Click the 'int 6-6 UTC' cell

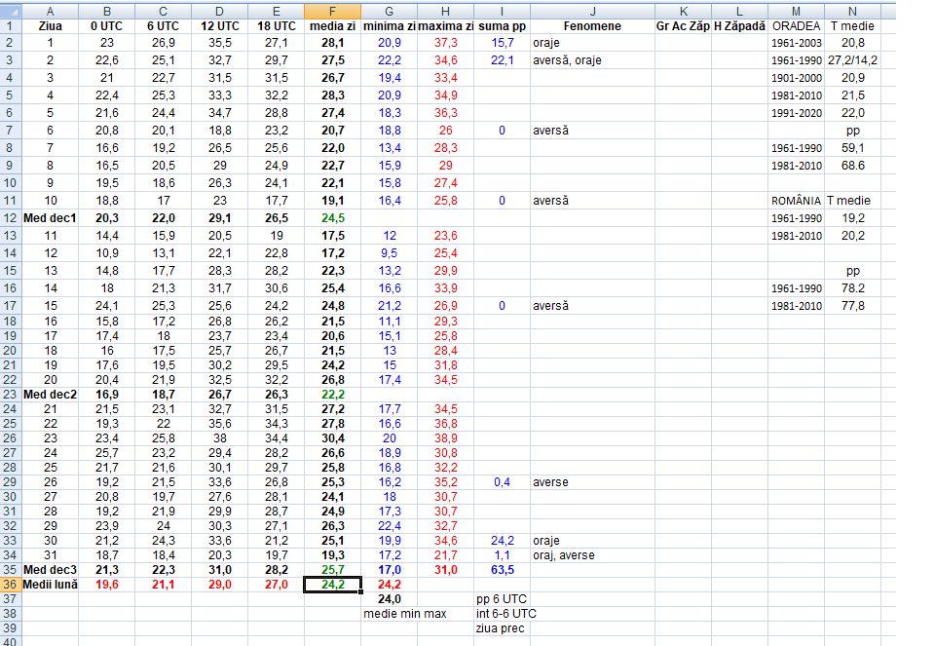click(x=506, y=614)
